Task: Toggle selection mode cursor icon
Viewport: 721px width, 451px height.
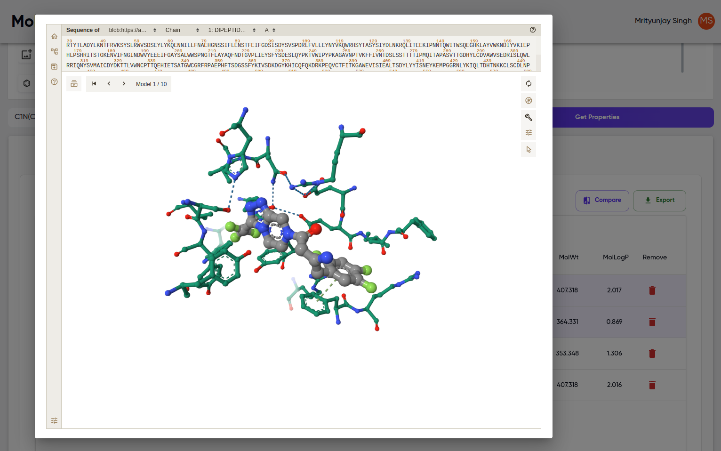Action: coord(529,150)
